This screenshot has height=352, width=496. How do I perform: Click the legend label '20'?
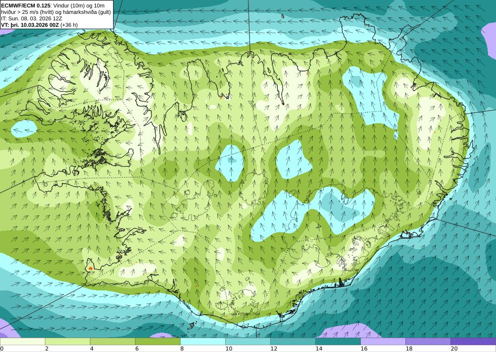454,349
